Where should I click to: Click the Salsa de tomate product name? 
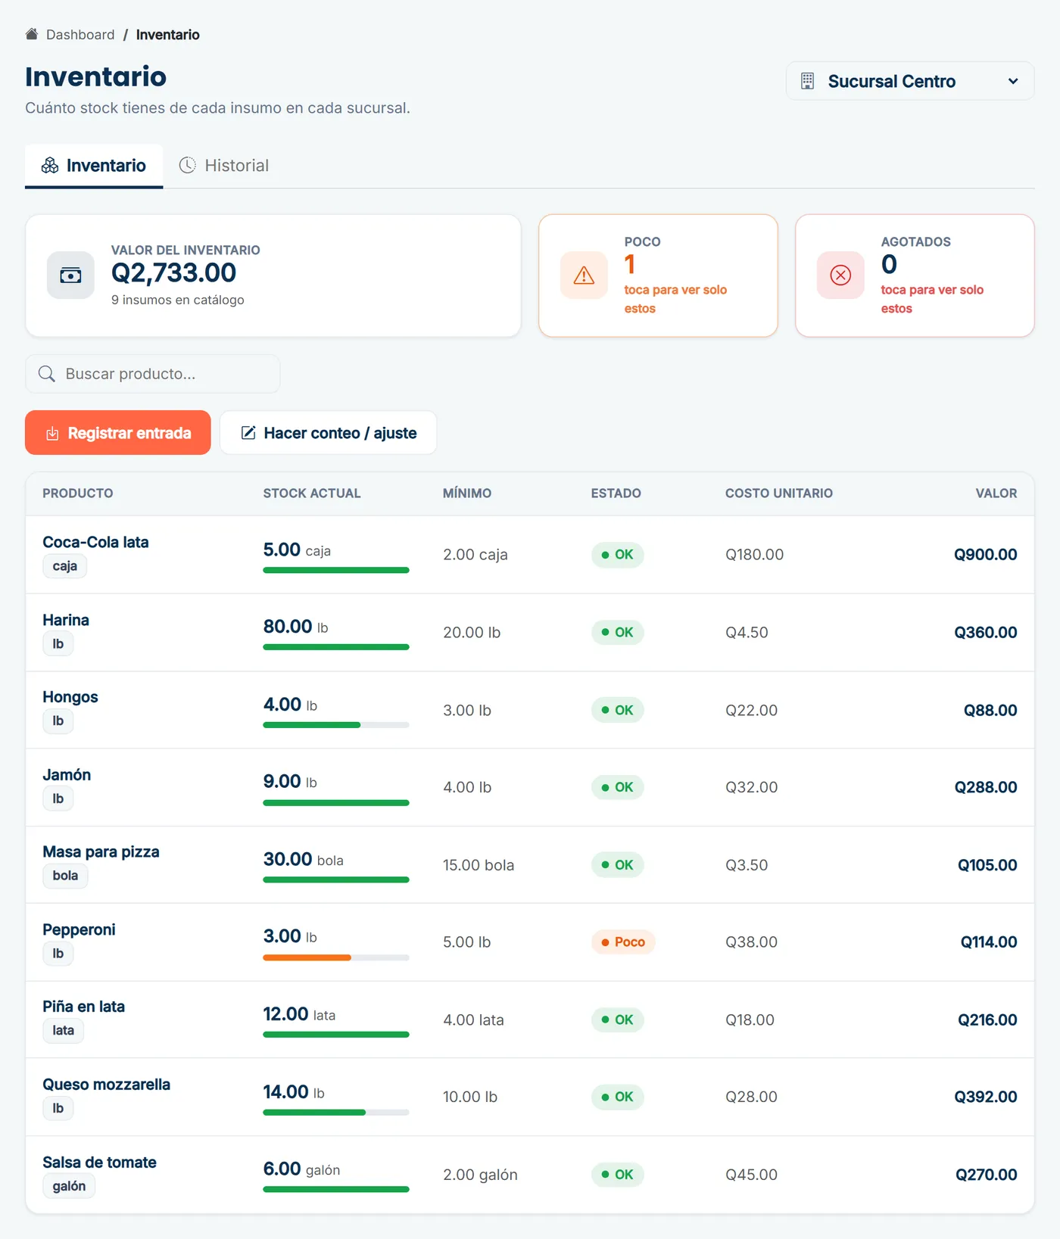[99, 1163]
